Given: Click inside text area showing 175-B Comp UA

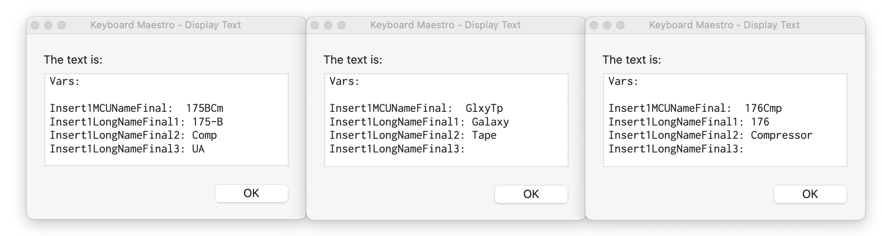Looking at the screenshot, I should 166,120.
